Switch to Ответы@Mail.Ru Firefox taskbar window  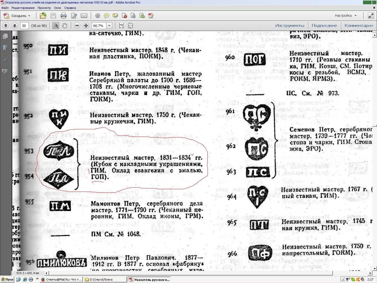pyautogui.click(x=61, y=279)
